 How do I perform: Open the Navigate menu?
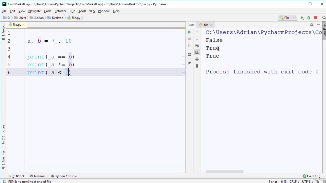34,11
